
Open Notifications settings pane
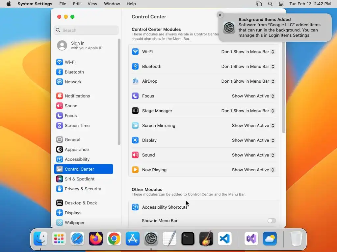point(83,96)
